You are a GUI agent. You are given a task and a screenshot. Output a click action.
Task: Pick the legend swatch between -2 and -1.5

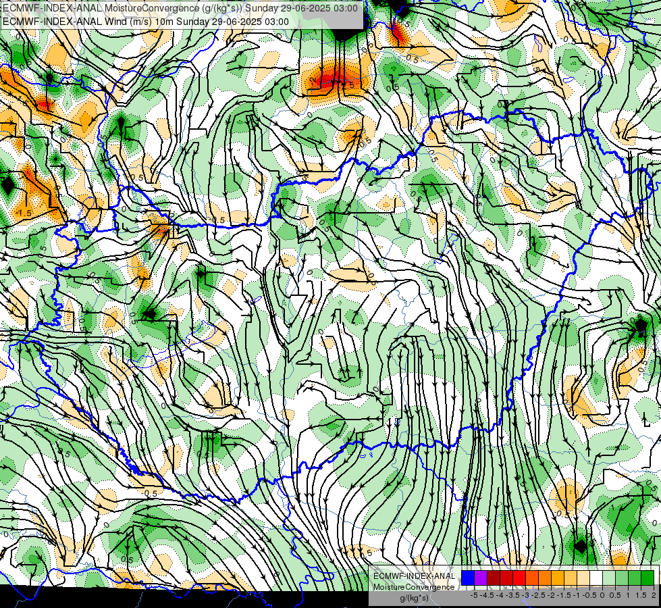[x=558, y=578]
